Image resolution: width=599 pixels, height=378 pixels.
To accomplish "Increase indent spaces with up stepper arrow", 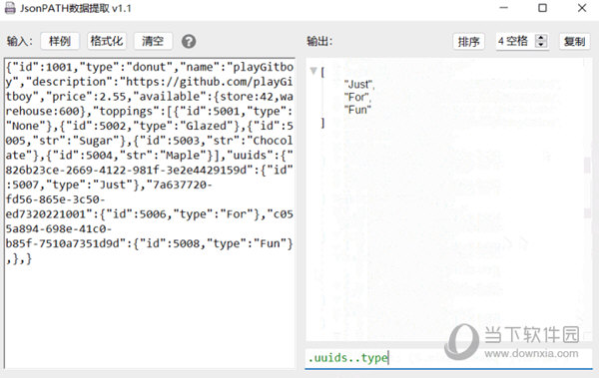I will tap(541, 38).
